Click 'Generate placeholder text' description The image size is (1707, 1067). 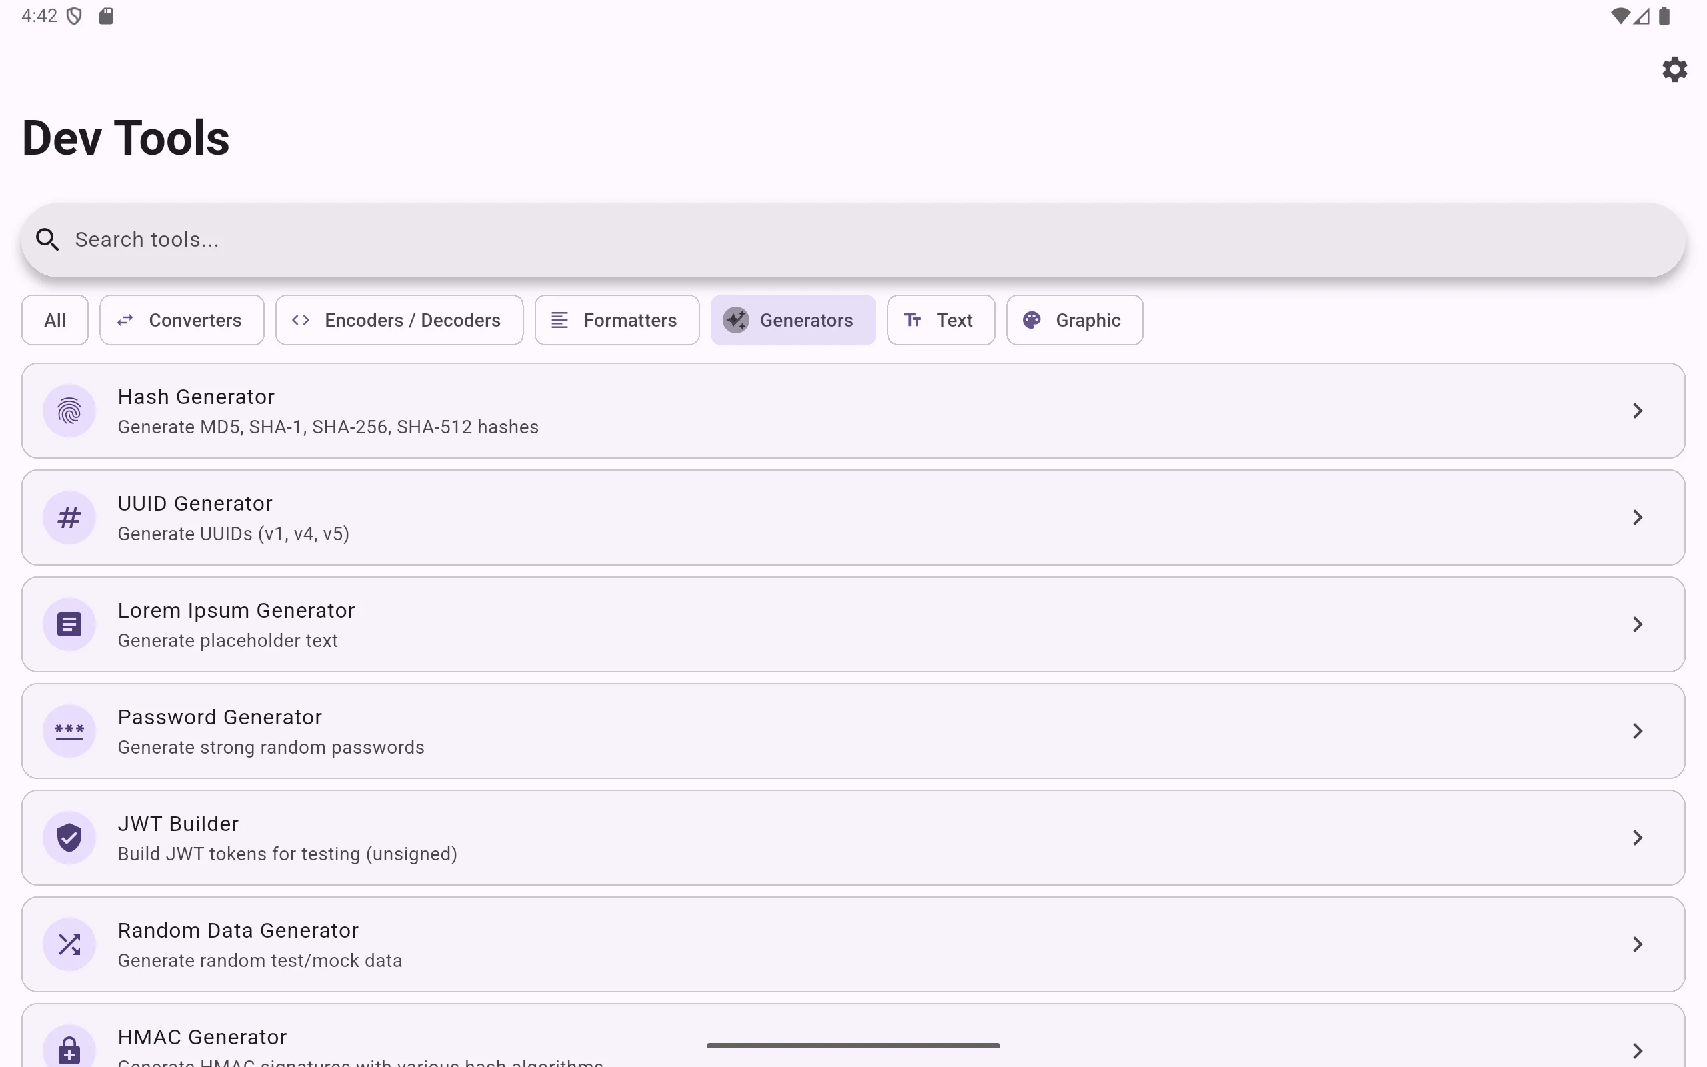(x=228, y=641)
